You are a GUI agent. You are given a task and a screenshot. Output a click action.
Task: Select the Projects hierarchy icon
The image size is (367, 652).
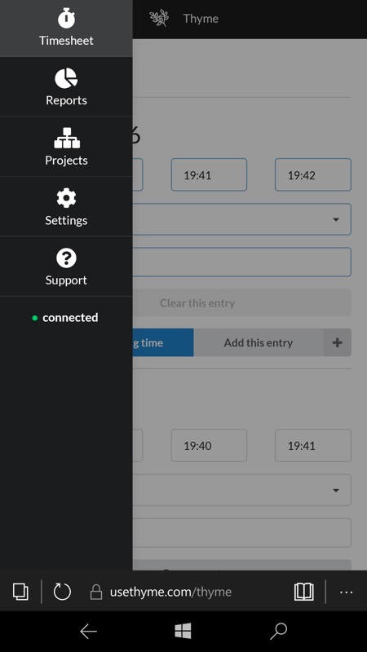(x=67, y=138)
